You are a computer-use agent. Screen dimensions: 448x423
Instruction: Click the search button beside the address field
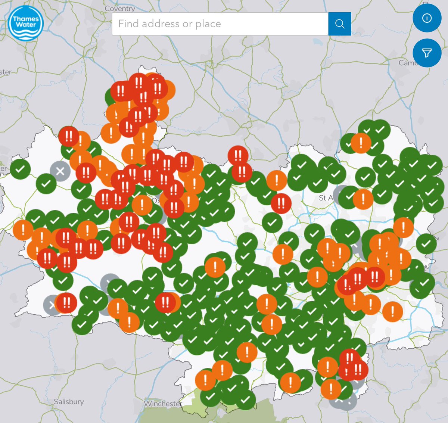(340, 24)
